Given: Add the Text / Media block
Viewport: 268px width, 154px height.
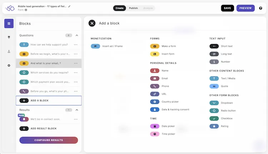Looking at the screenshot, I should 222,79.
